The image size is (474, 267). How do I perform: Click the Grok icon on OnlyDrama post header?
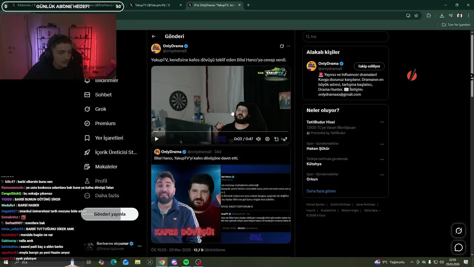coord(282,46)
